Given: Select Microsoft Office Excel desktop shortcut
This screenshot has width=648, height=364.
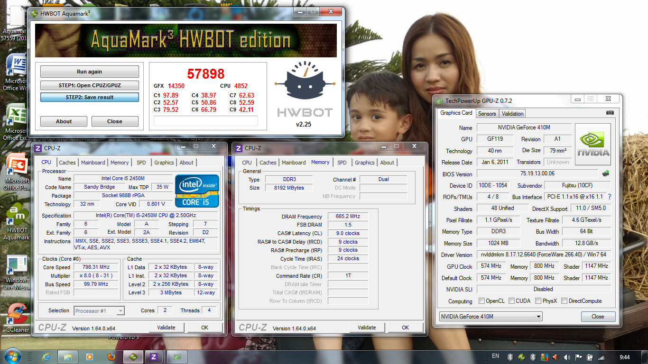Looking at the screenshot, I should click(17, 122).
